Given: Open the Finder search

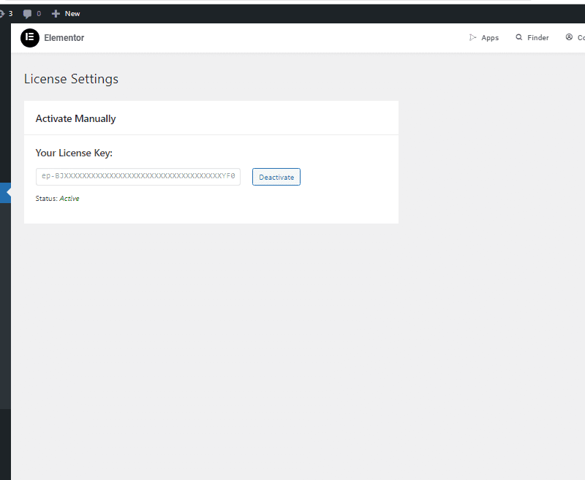Looking at the screenshot, I should [x=532, y=38].
